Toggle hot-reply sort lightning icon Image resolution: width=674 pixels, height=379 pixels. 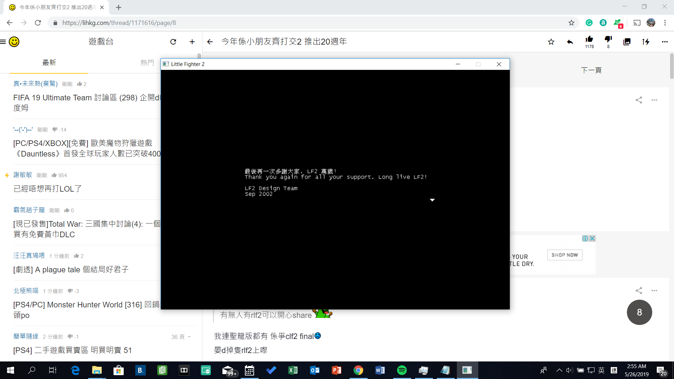click(x=646, y=42)
